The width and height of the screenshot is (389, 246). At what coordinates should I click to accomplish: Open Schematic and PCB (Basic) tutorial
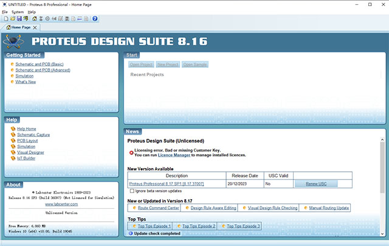(40, 64)
